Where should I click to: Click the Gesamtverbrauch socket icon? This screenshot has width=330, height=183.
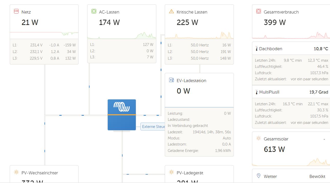[258, 11]
